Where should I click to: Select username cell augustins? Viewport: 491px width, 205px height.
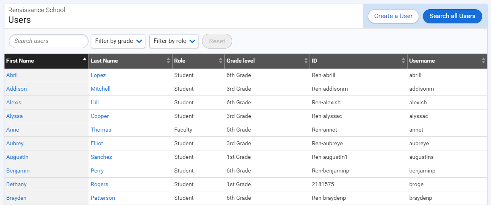[421, 157]
